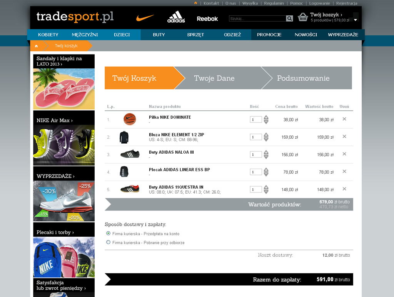Expand the cart dropdown arrow in header
The width and height of the screenshot is (394, 297).
point(356,20)
